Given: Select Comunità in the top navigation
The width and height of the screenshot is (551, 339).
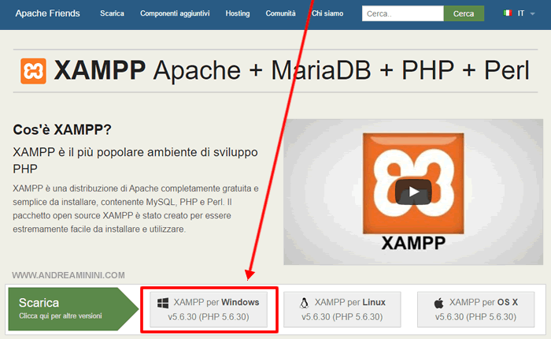Looking at the screenshot, I should [281, 13].
